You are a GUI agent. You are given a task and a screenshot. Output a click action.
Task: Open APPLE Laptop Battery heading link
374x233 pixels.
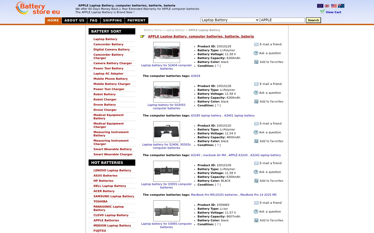(x=201, y=37)
